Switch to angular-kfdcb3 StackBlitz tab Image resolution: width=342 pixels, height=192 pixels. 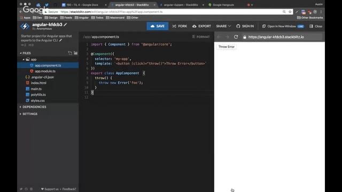[133, 5]
